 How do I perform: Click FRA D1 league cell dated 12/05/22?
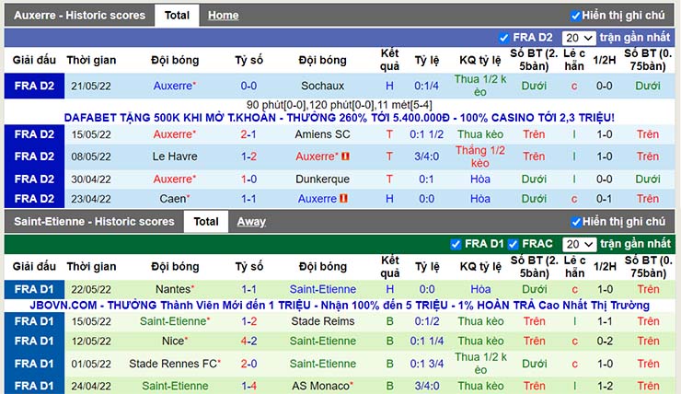(34, 341)
